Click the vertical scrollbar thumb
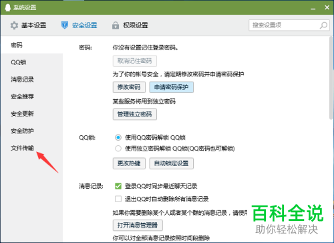Viewport: 334px width, 243px height. [x=331, y=78]
